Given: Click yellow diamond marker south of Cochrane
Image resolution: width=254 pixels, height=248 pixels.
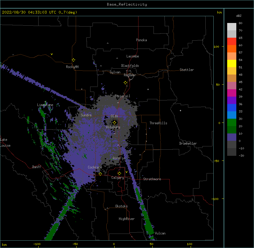Looking at the screenshot, I should tap(100, 174).
